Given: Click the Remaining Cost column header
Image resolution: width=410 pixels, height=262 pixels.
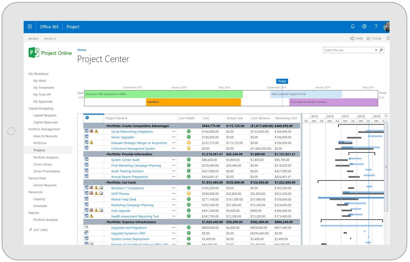Looking at the screenshot, I should pos(286,118).
